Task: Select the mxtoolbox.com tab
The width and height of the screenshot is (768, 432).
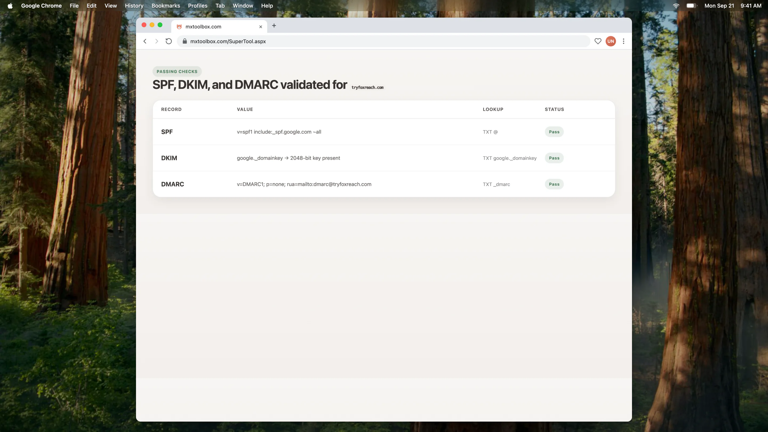Action: pyautogui.click(x=219, y=26)
